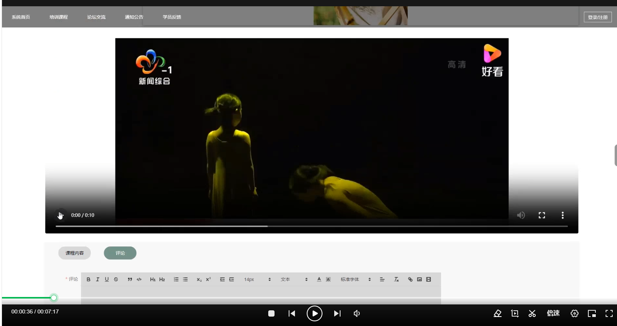Insert a bullet list

click(x=185, y=279)
